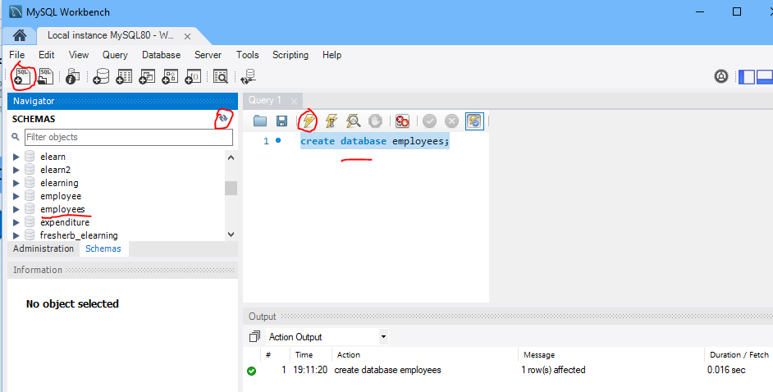This screenshot has width=773, height=392.
Task: Click the Filter objects search field
Action: pyautogui.click(x=129, y=138)
